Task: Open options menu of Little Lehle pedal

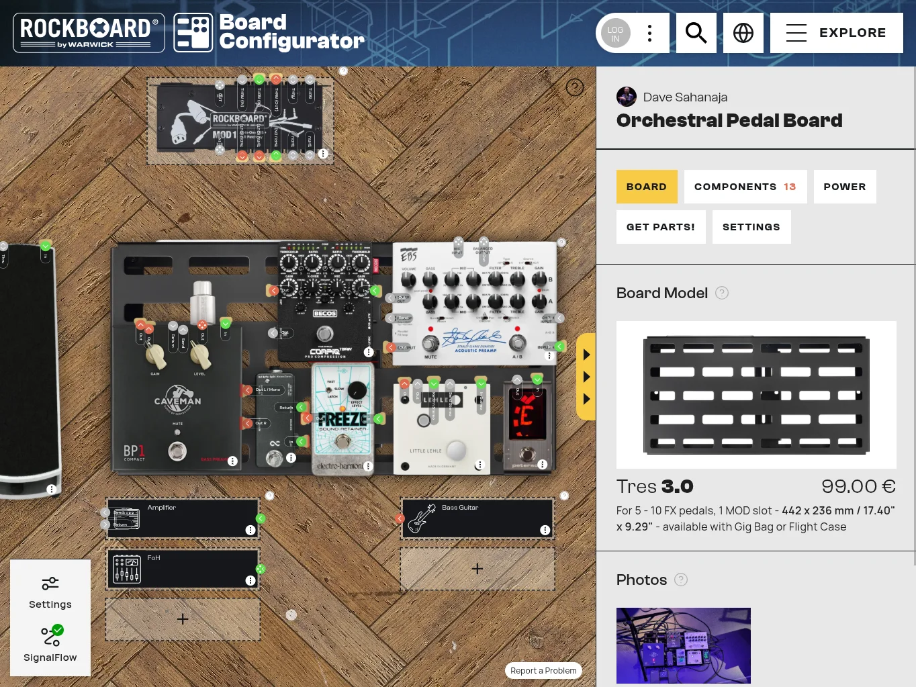Action: point(479,465)
